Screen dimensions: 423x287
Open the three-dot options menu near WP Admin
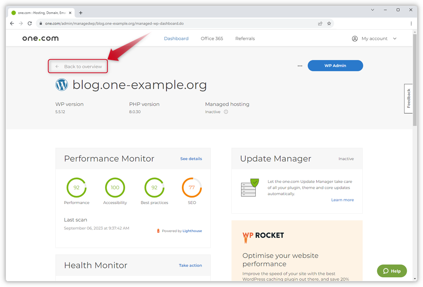click(300, 65)
